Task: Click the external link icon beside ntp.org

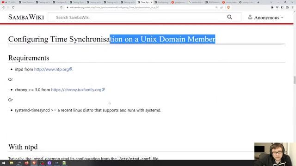Action: [x=71, y=69]
